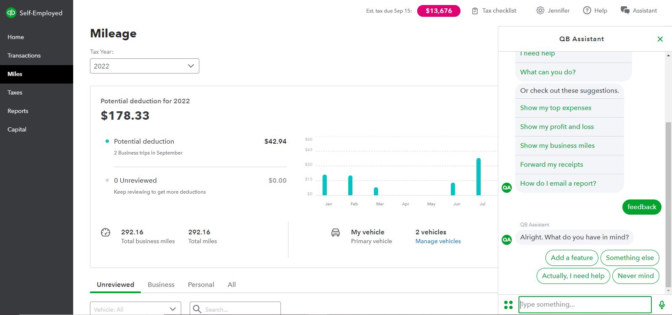Click the green feedback message bubble
The height and width of the screenshot is (315, 672).
[x=642, y=207]
